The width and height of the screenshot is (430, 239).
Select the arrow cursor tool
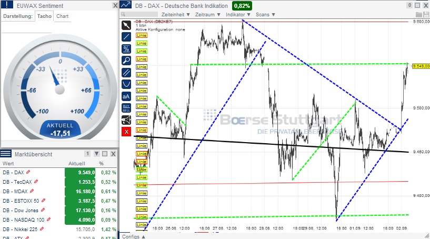pyautogui.click(x=126, y=25)
